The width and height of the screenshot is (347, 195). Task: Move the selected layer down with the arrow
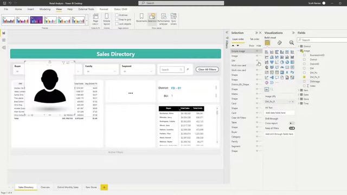pyautogui.click(x=238, y=45)
